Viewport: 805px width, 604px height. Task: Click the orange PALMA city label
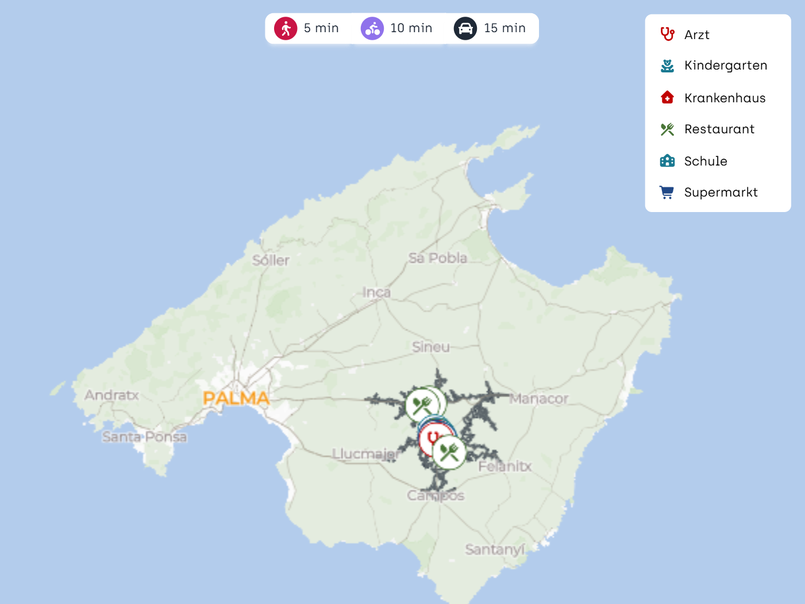coord(236,398)
